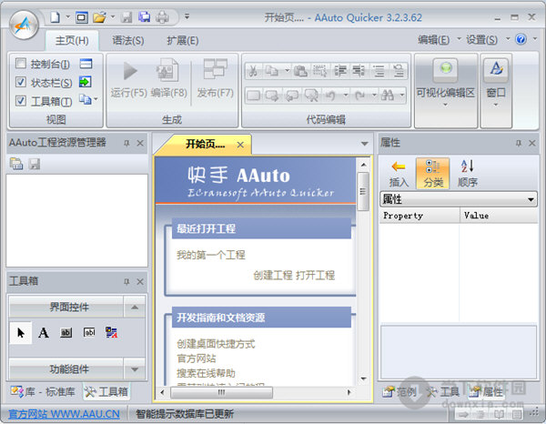Click the 官方网站 link on the start page

[x=196, y=358]
